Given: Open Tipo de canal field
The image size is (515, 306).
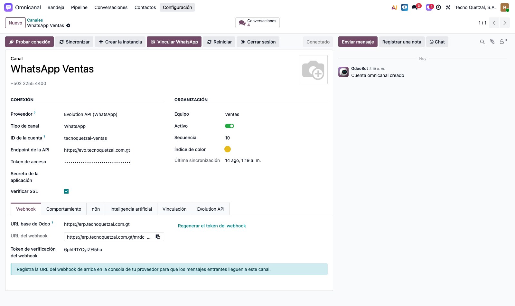Looking at the screenshot, I should (114, 126).
